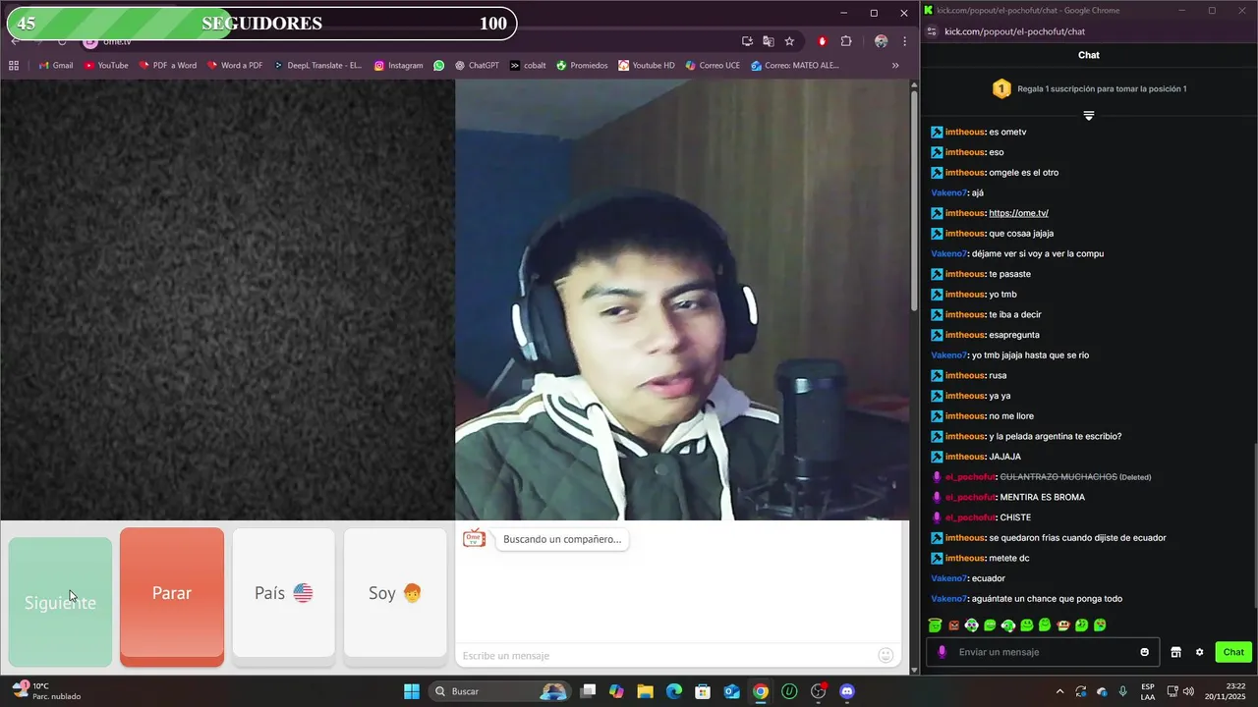
Task: Open the País country selector
Action: point(284,593)
